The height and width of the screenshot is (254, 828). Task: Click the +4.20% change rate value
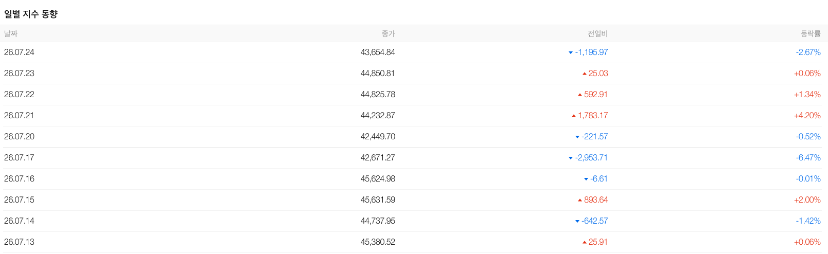(807, 116)
